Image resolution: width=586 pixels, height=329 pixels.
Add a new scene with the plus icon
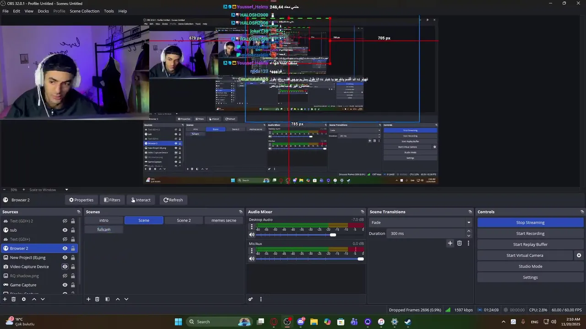pos(88,299)
